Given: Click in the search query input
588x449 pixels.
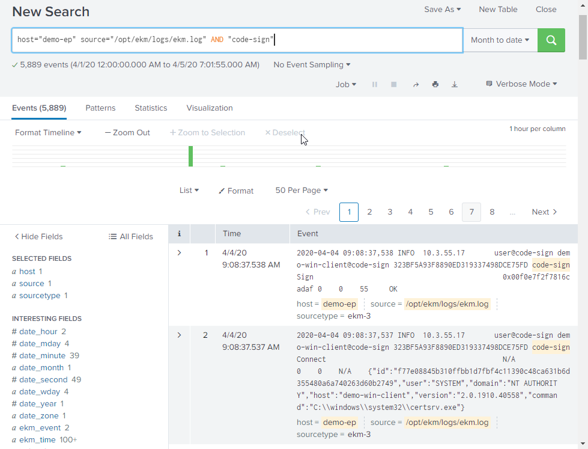Looking at the screenshot, I should pyautogui.click(x=237, y=40).
